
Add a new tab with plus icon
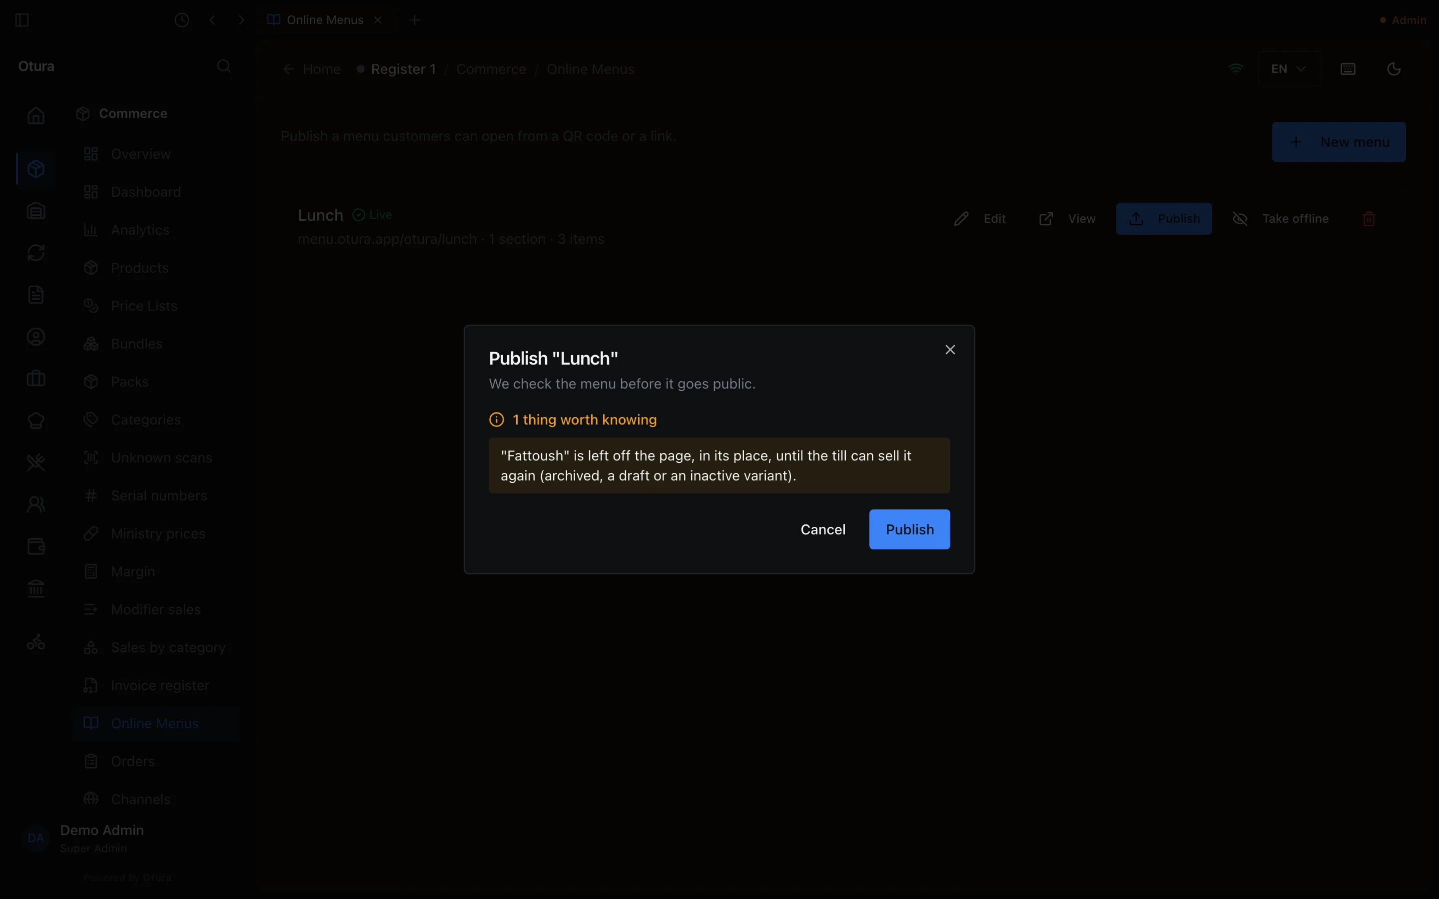[x=415, y=20]
